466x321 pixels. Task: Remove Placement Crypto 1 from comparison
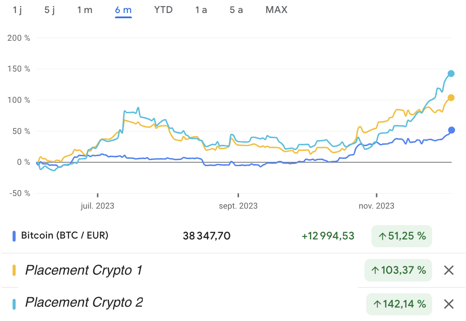pos(449,271)
